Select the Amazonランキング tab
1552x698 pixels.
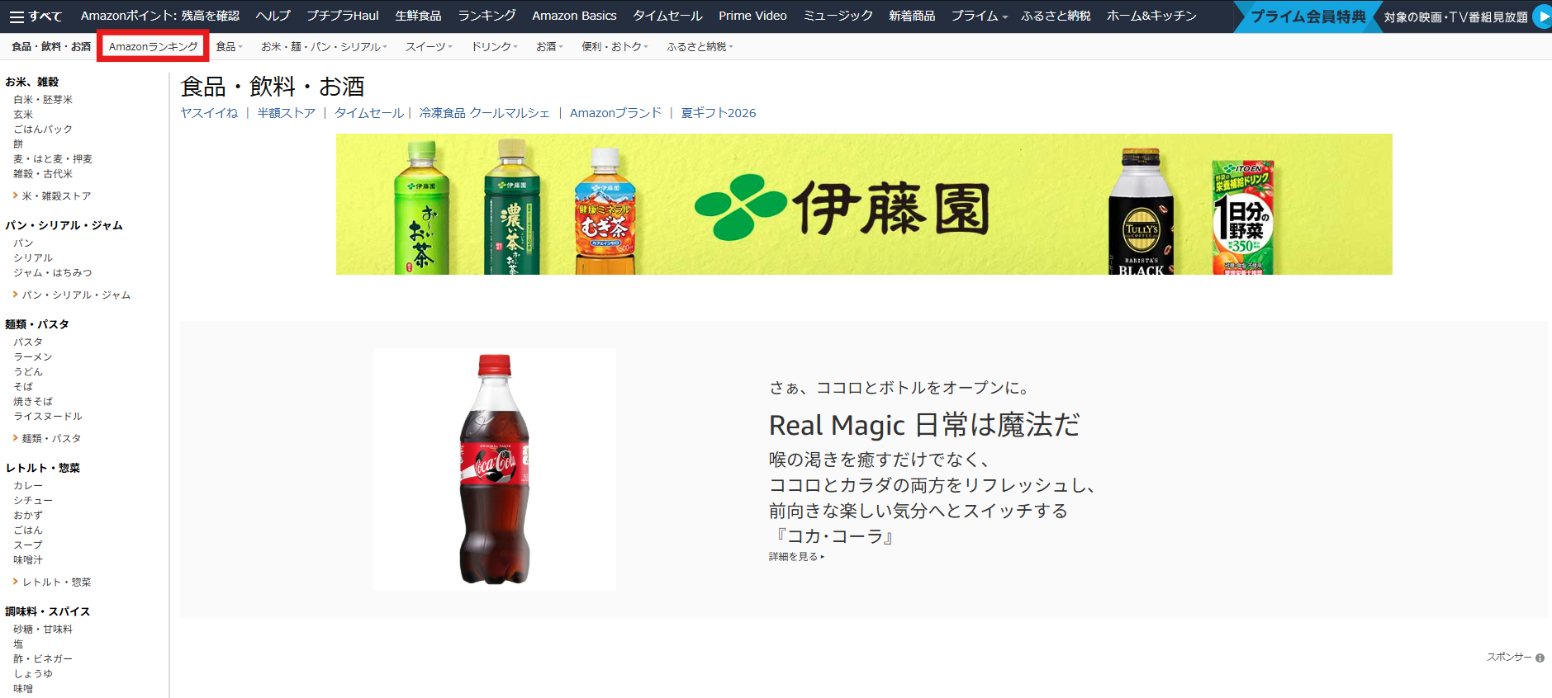153,47
